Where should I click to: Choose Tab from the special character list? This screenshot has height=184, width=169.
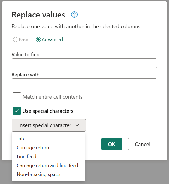coord(20,139)
